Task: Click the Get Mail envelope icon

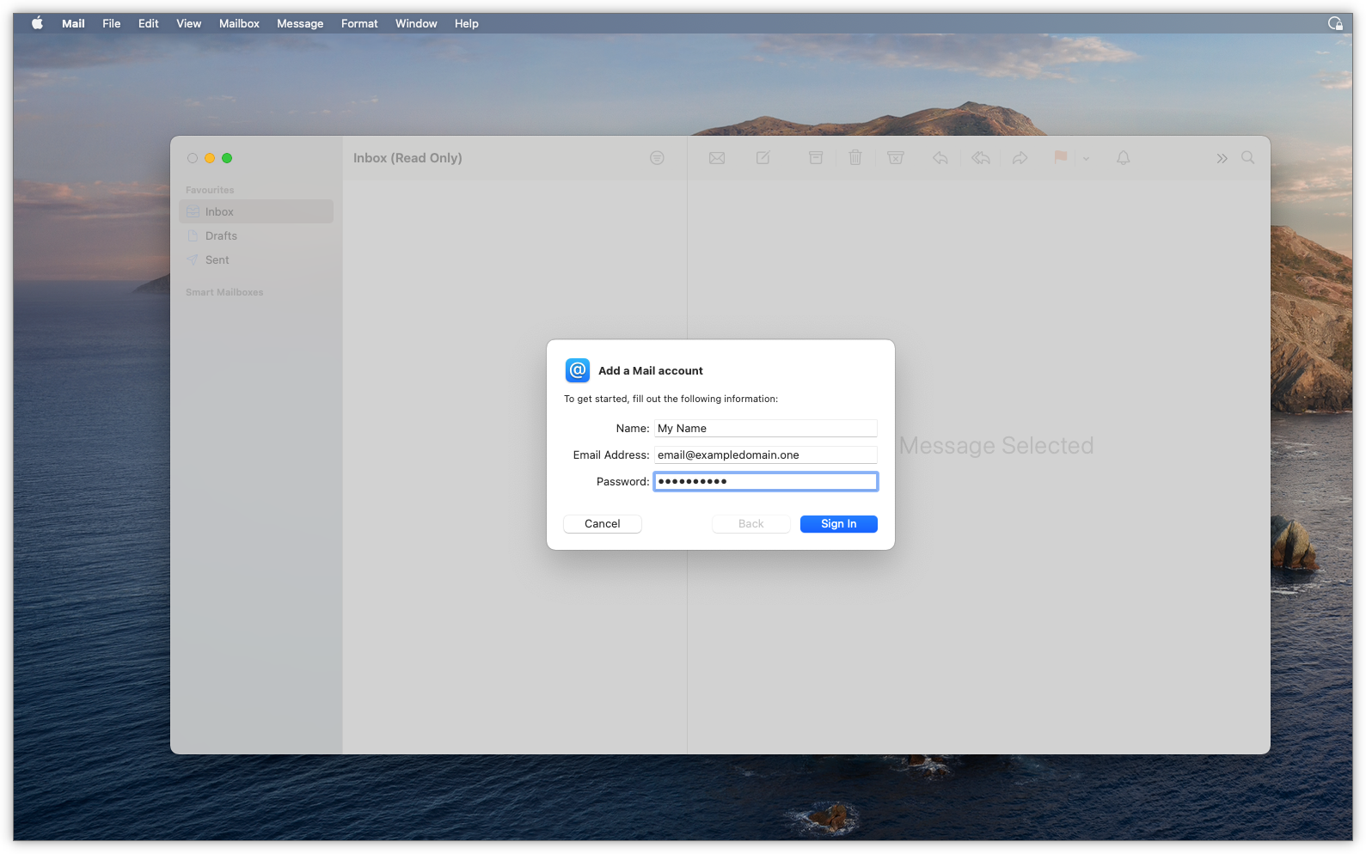Action: click(x=716, y=158)
